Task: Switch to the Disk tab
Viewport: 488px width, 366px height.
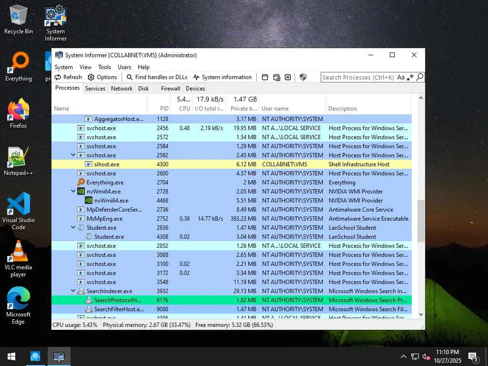Action: pyautogui.click(x=143, y=88)
